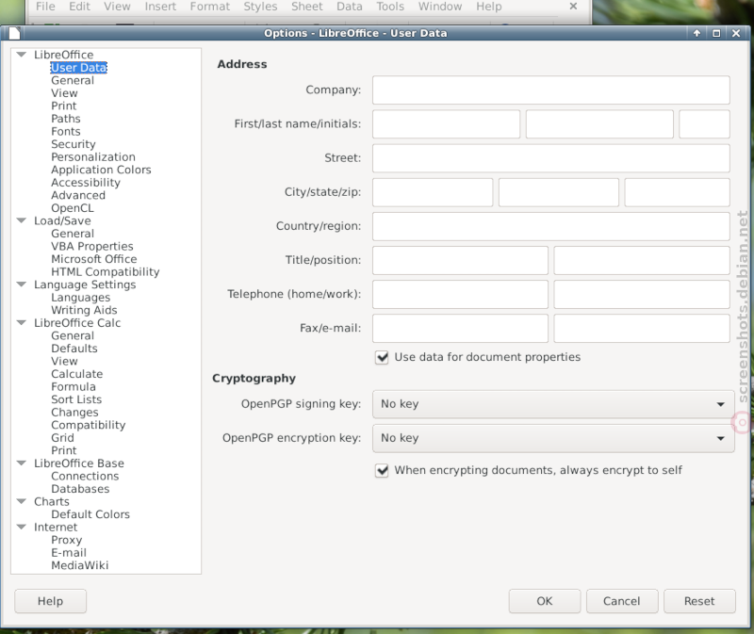Select Defaults under LibreOffice Calc

click(74, 349)
